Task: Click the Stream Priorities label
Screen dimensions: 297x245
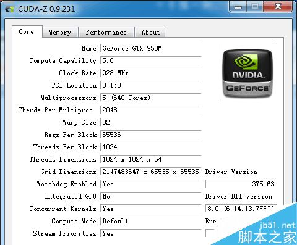Action: pyautogui.click(x=65, y=233)
